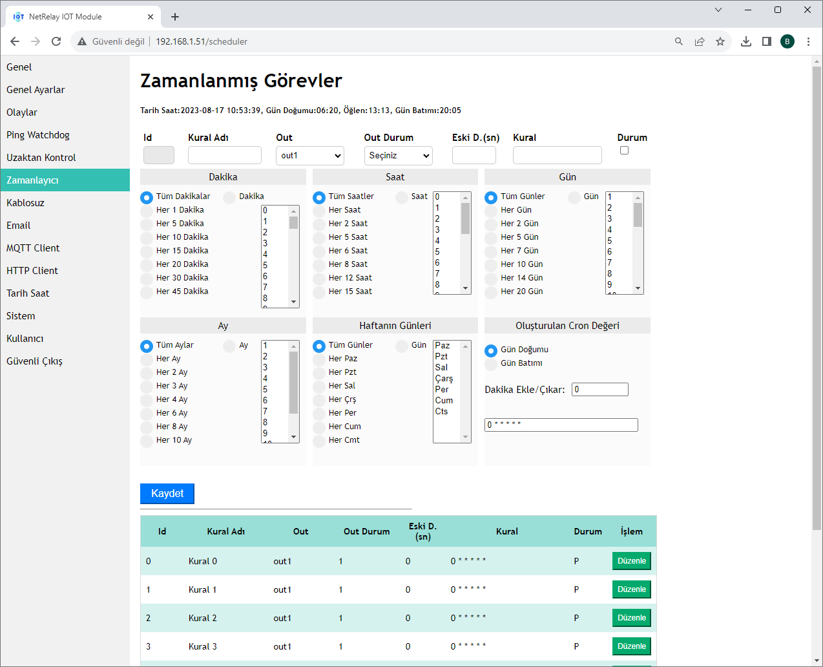Select Gün Batımı instead of Gün Doğumu
This screenshot has height=667, width=823.
[492, 363]
